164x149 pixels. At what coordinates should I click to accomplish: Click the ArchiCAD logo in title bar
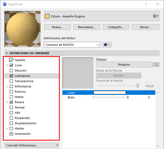click(4, 4)
